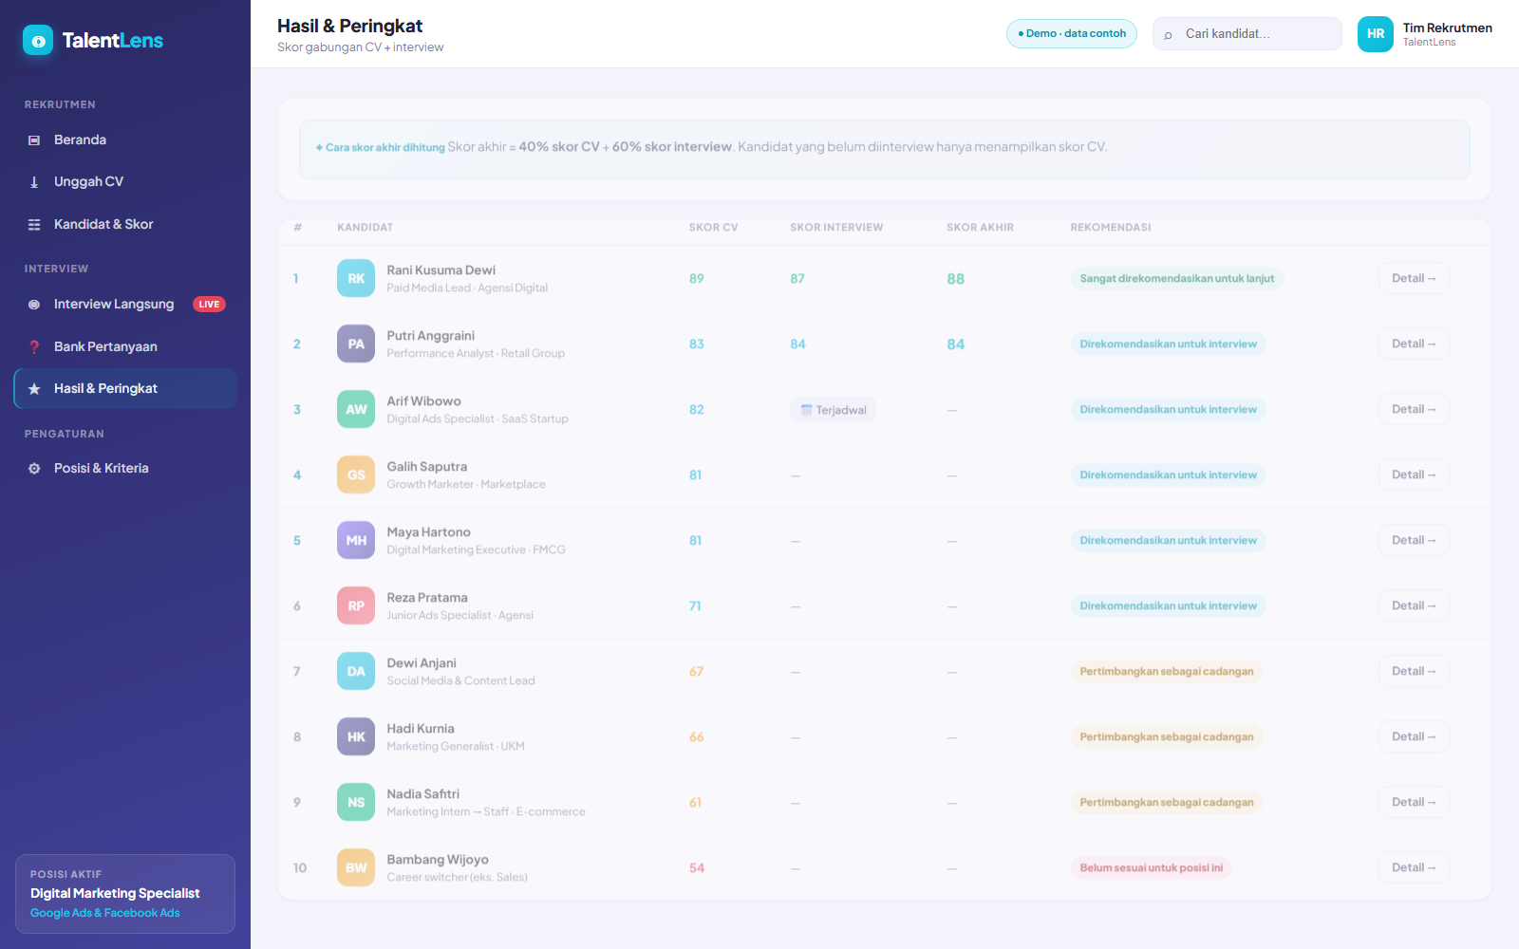Click the SKOR CV column header
This screenshot has width=1519, height=949.
coord(713,228)
